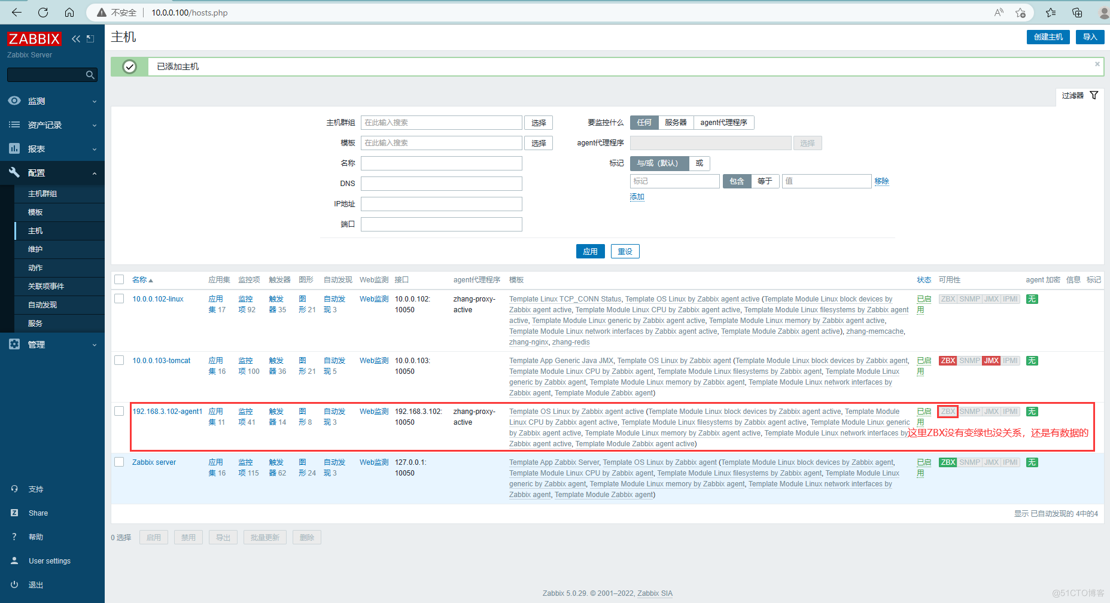The height and width of the screenshot is (603, 1110).
Task: Open the read aloud icon in address bar
Action: (999, 13)
